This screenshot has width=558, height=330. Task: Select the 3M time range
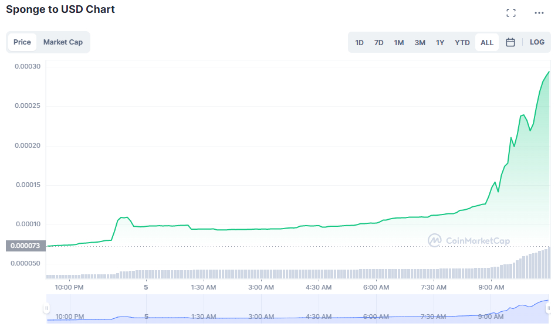[420, 43]
